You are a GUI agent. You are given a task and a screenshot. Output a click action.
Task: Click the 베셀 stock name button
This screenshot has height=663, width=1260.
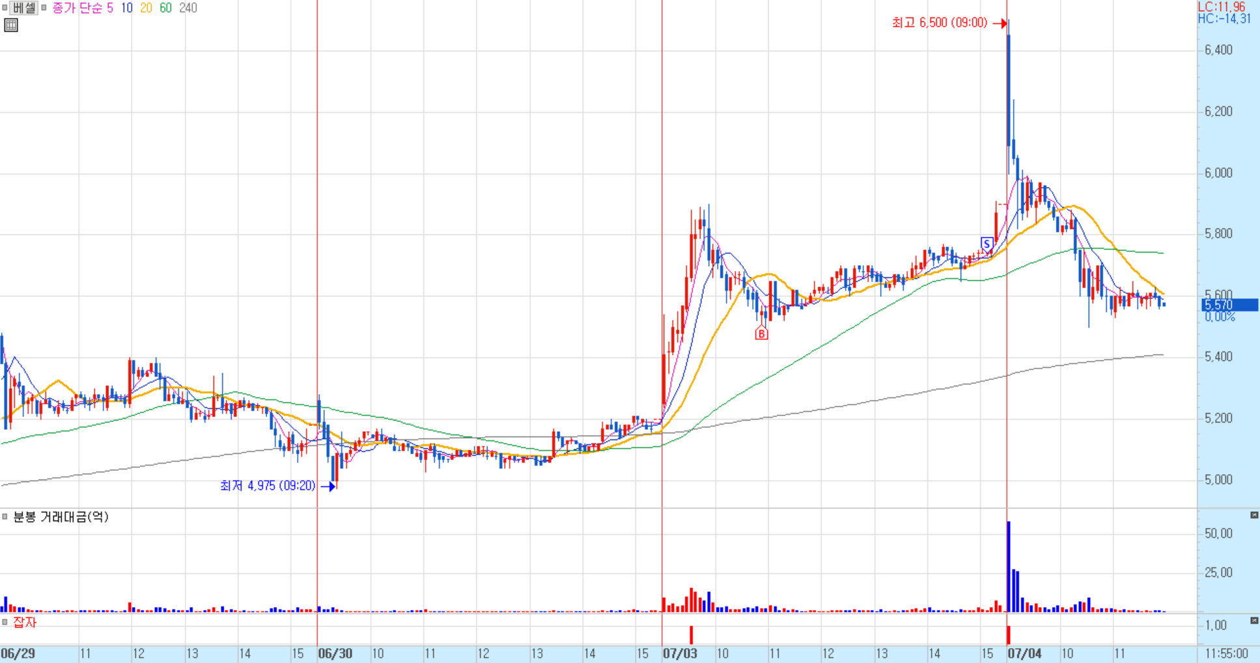(x=24, y=8)
